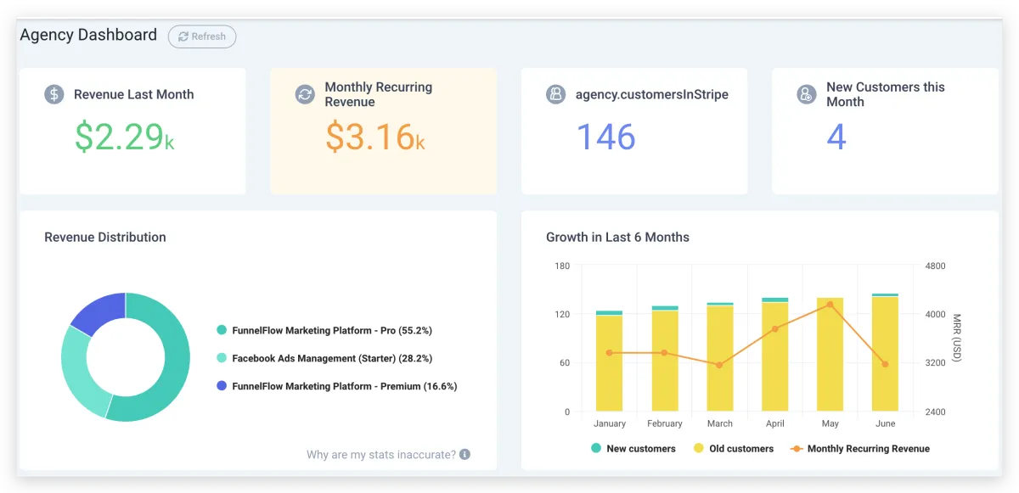Image resolution: width=1019 pixels, height=493 pixels.
Task: Click the recurring arrows icon for Monthly Recurring Revenue
Action: pos(305,94)
